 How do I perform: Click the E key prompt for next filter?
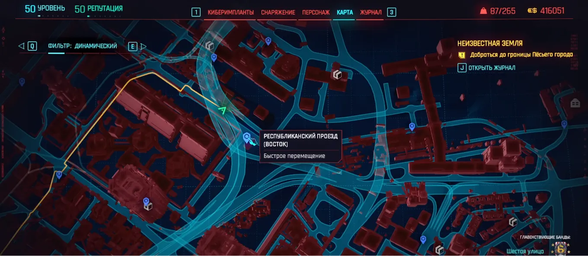coord(133,46)
